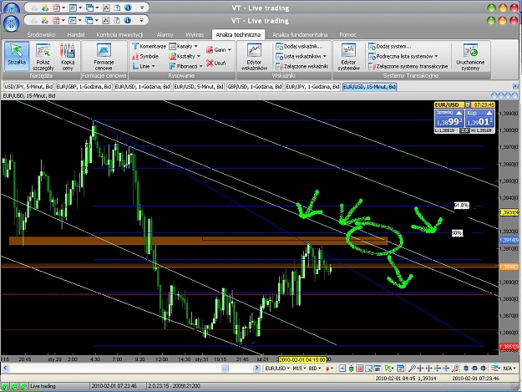Click the Sprzedaj sell quote button
This screenshot has height=392, width=522.
point(449,118)
